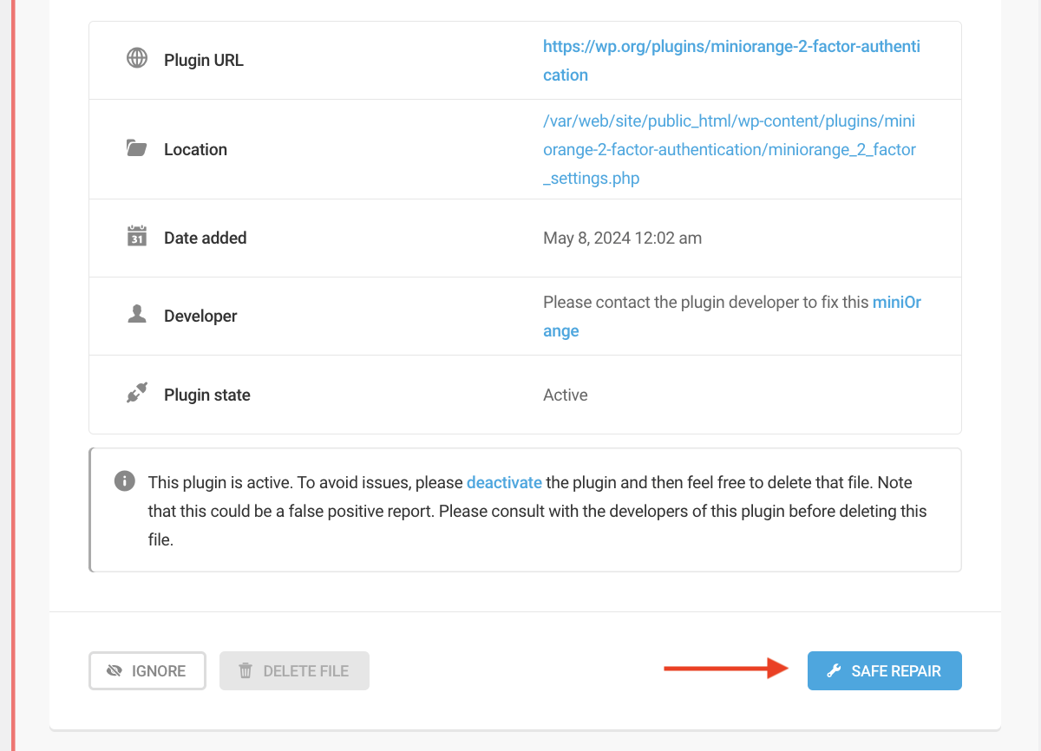Open the miniorange_2_factor_settings.php file path link
The width and height of the screenshot is (1041, 751).
pos(729,149)
